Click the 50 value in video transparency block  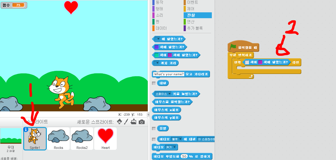click(x=184, y=156)
